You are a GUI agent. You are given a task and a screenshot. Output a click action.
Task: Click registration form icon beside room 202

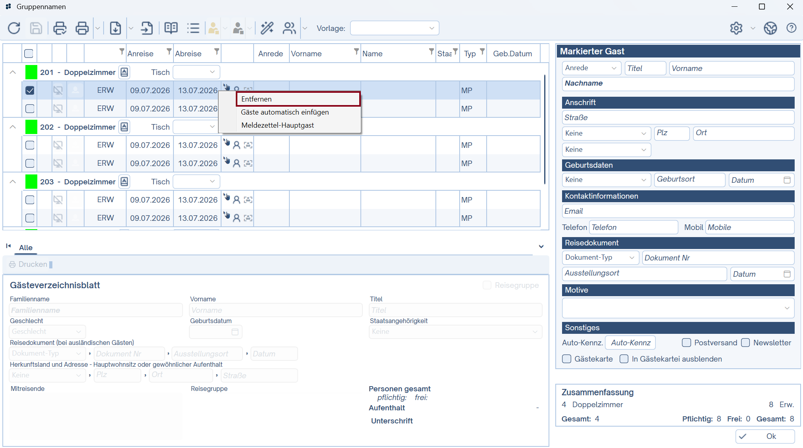click(x=124, y=127)
